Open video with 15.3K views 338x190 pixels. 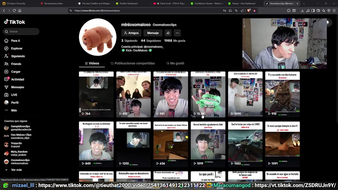coord(208,94)
